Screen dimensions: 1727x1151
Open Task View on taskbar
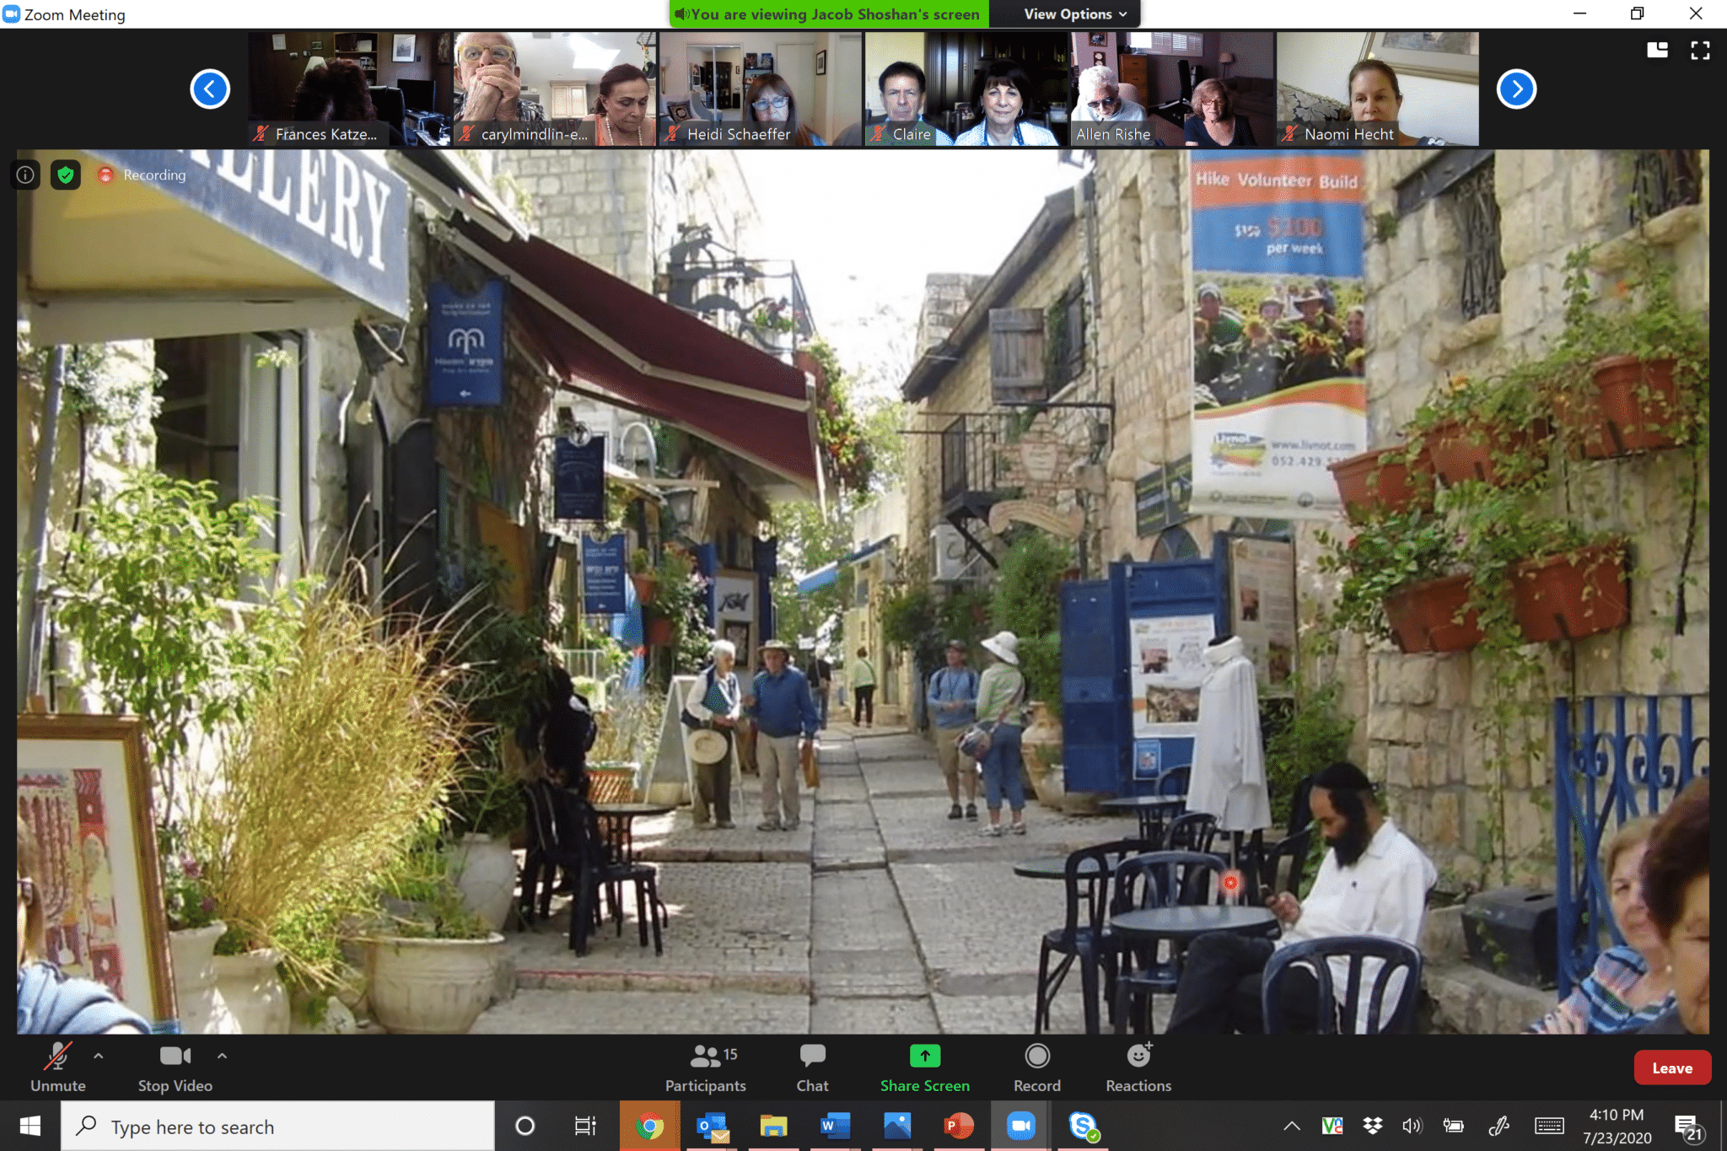point(585,1126)
